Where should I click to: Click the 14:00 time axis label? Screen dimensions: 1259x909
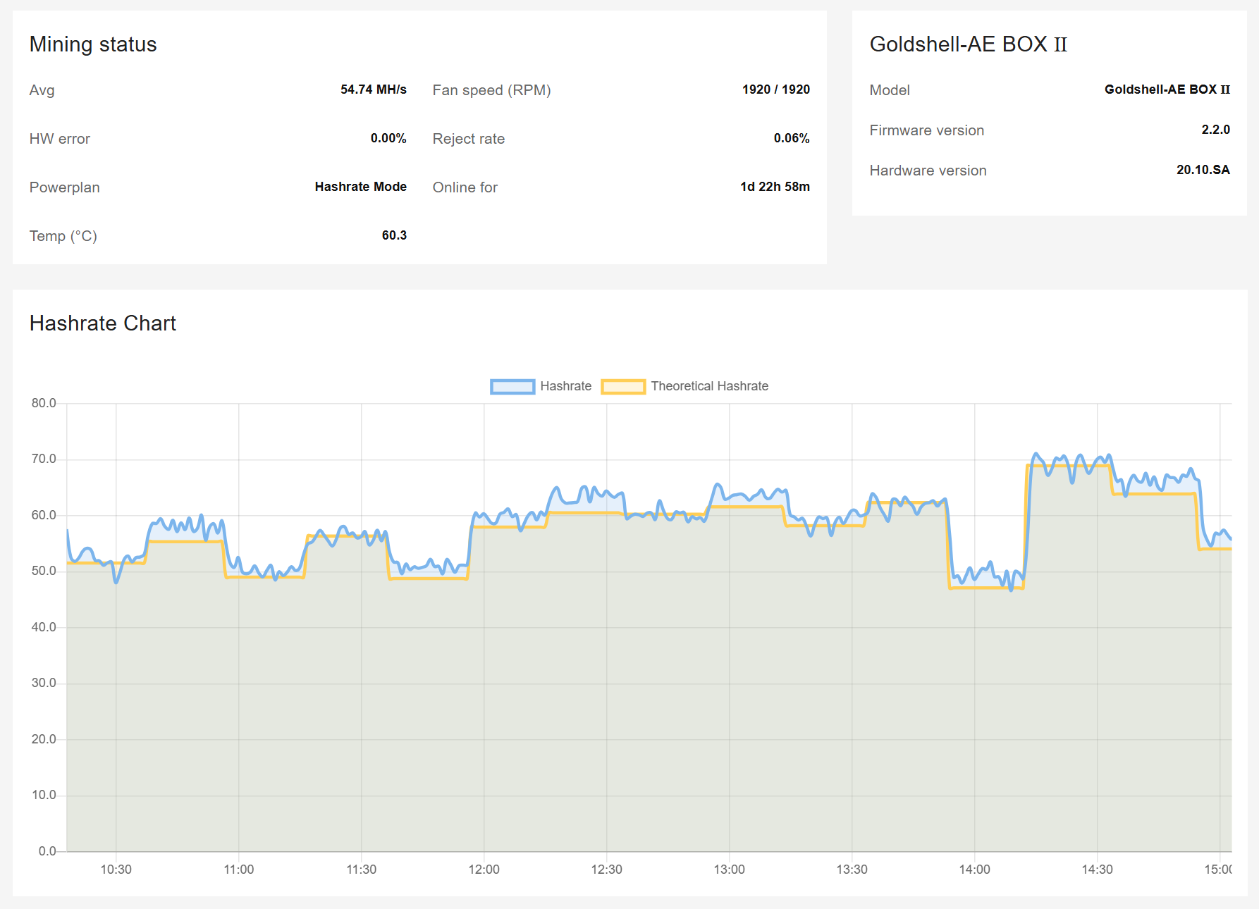tap(974, 870)
